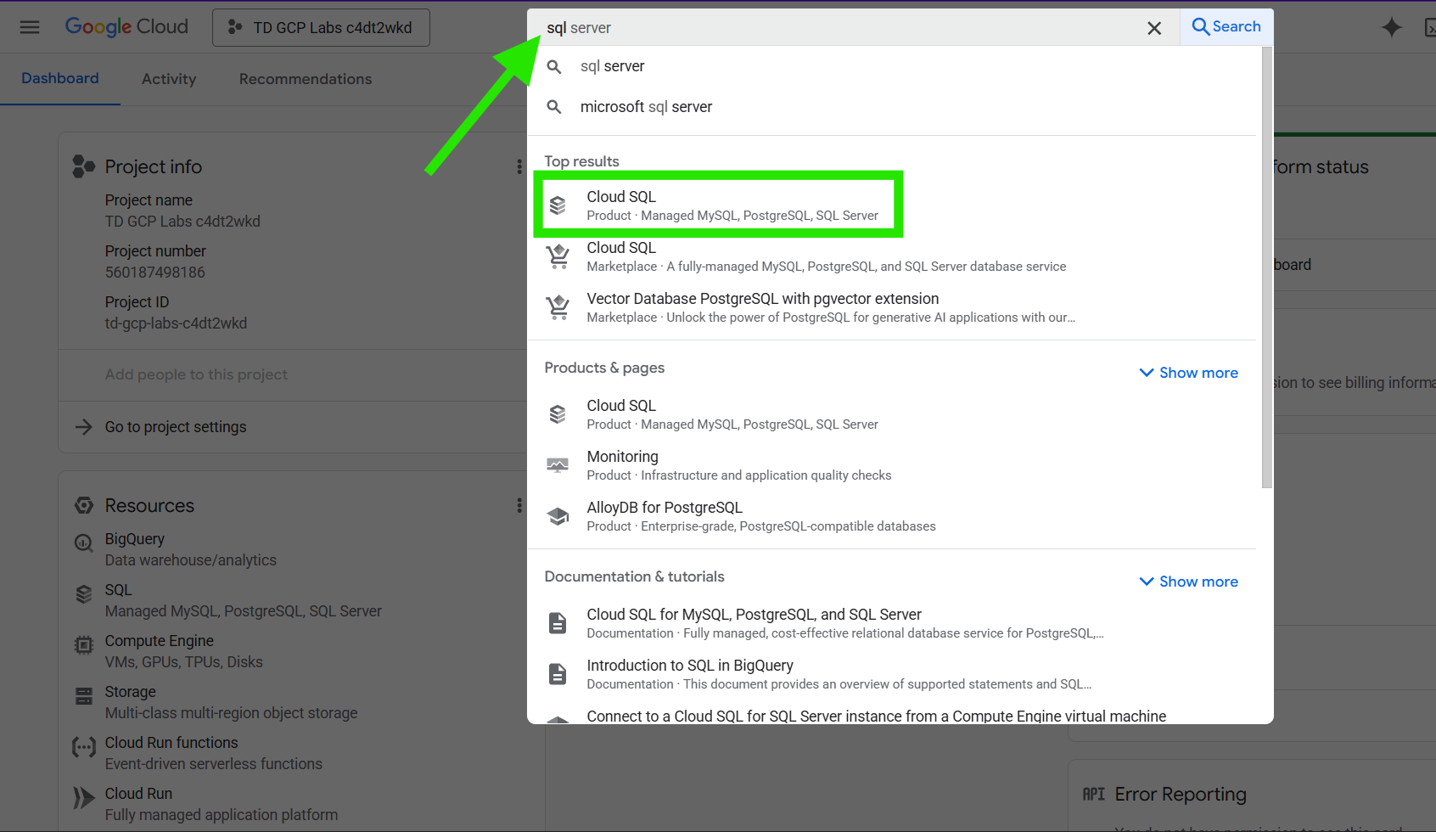Click the Compute Engine resource icon

pyautogui.click(x=84, y=645)
